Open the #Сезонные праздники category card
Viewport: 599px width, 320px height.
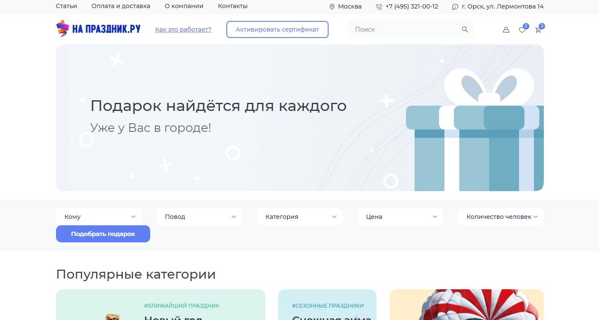click(327, 305)
